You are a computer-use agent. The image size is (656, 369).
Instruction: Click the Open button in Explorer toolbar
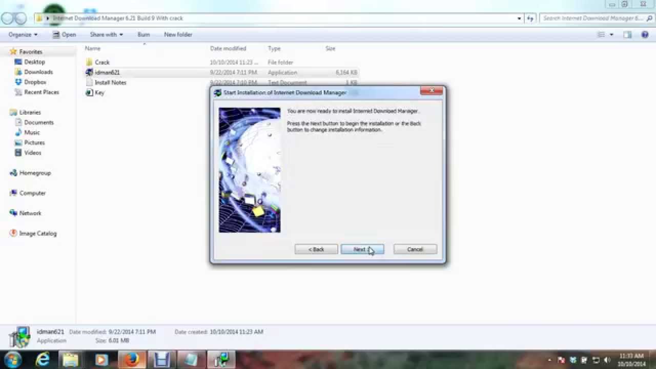point(64,35)
